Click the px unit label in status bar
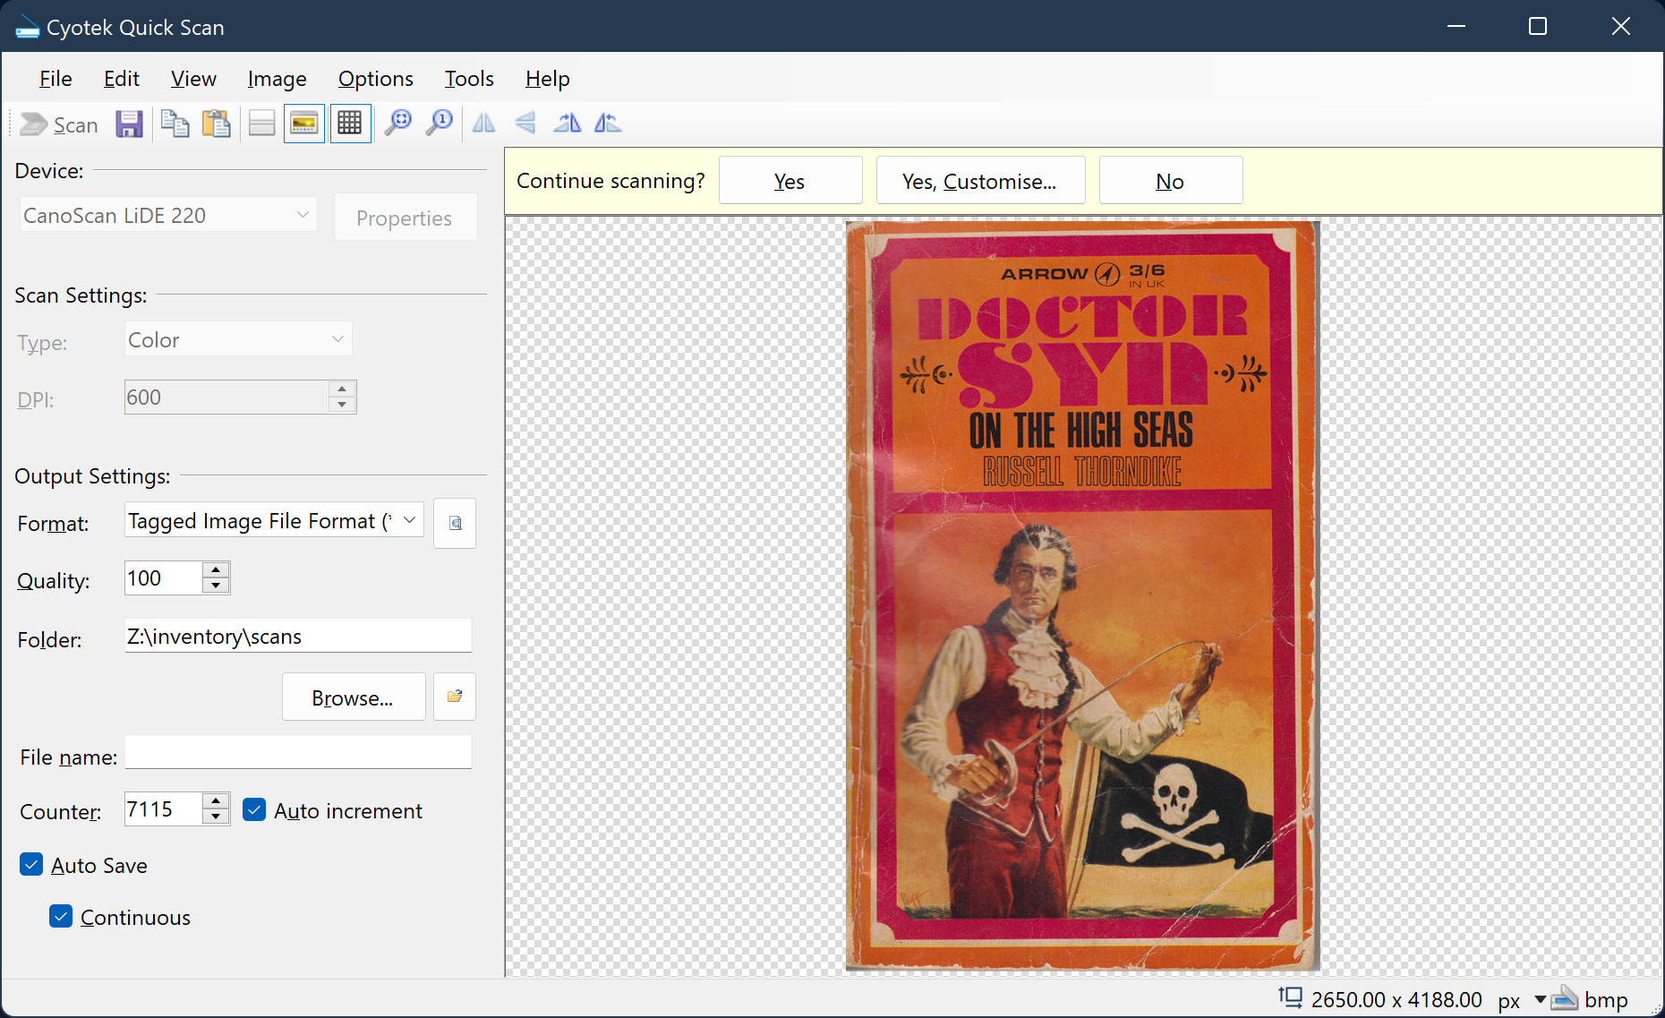 (1509, 1000)
